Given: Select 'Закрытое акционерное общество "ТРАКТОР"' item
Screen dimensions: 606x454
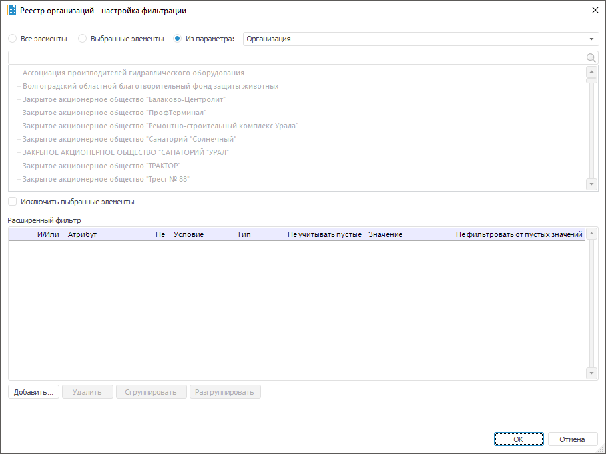Looking at the screenshot, I should pyautogui.click(x=101, y=166).
